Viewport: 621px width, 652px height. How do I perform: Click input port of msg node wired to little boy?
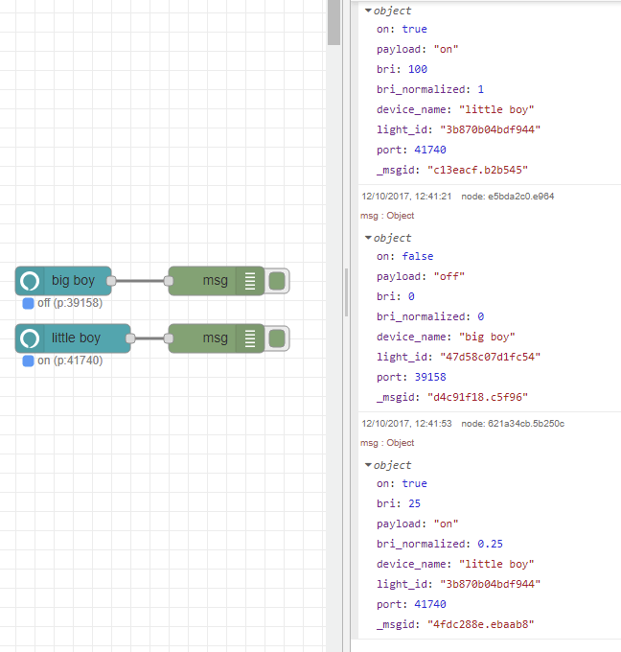pos(169,338)
